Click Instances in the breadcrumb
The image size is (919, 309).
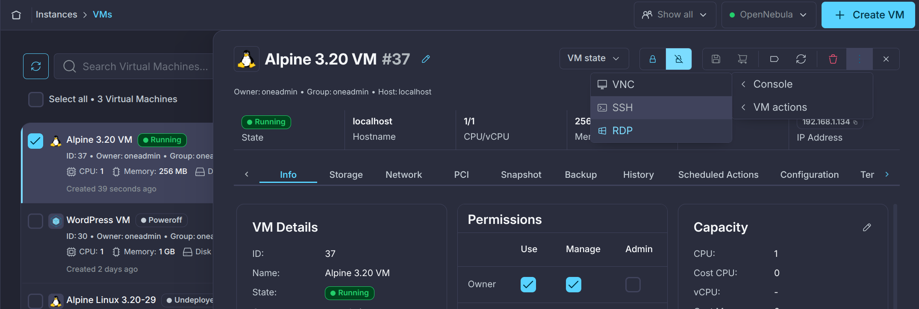click(56, 15)
